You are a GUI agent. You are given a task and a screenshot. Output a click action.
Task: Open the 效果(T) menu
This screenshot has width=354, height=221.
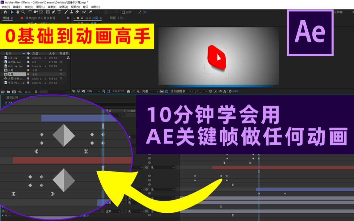click(x=52, y=7)
